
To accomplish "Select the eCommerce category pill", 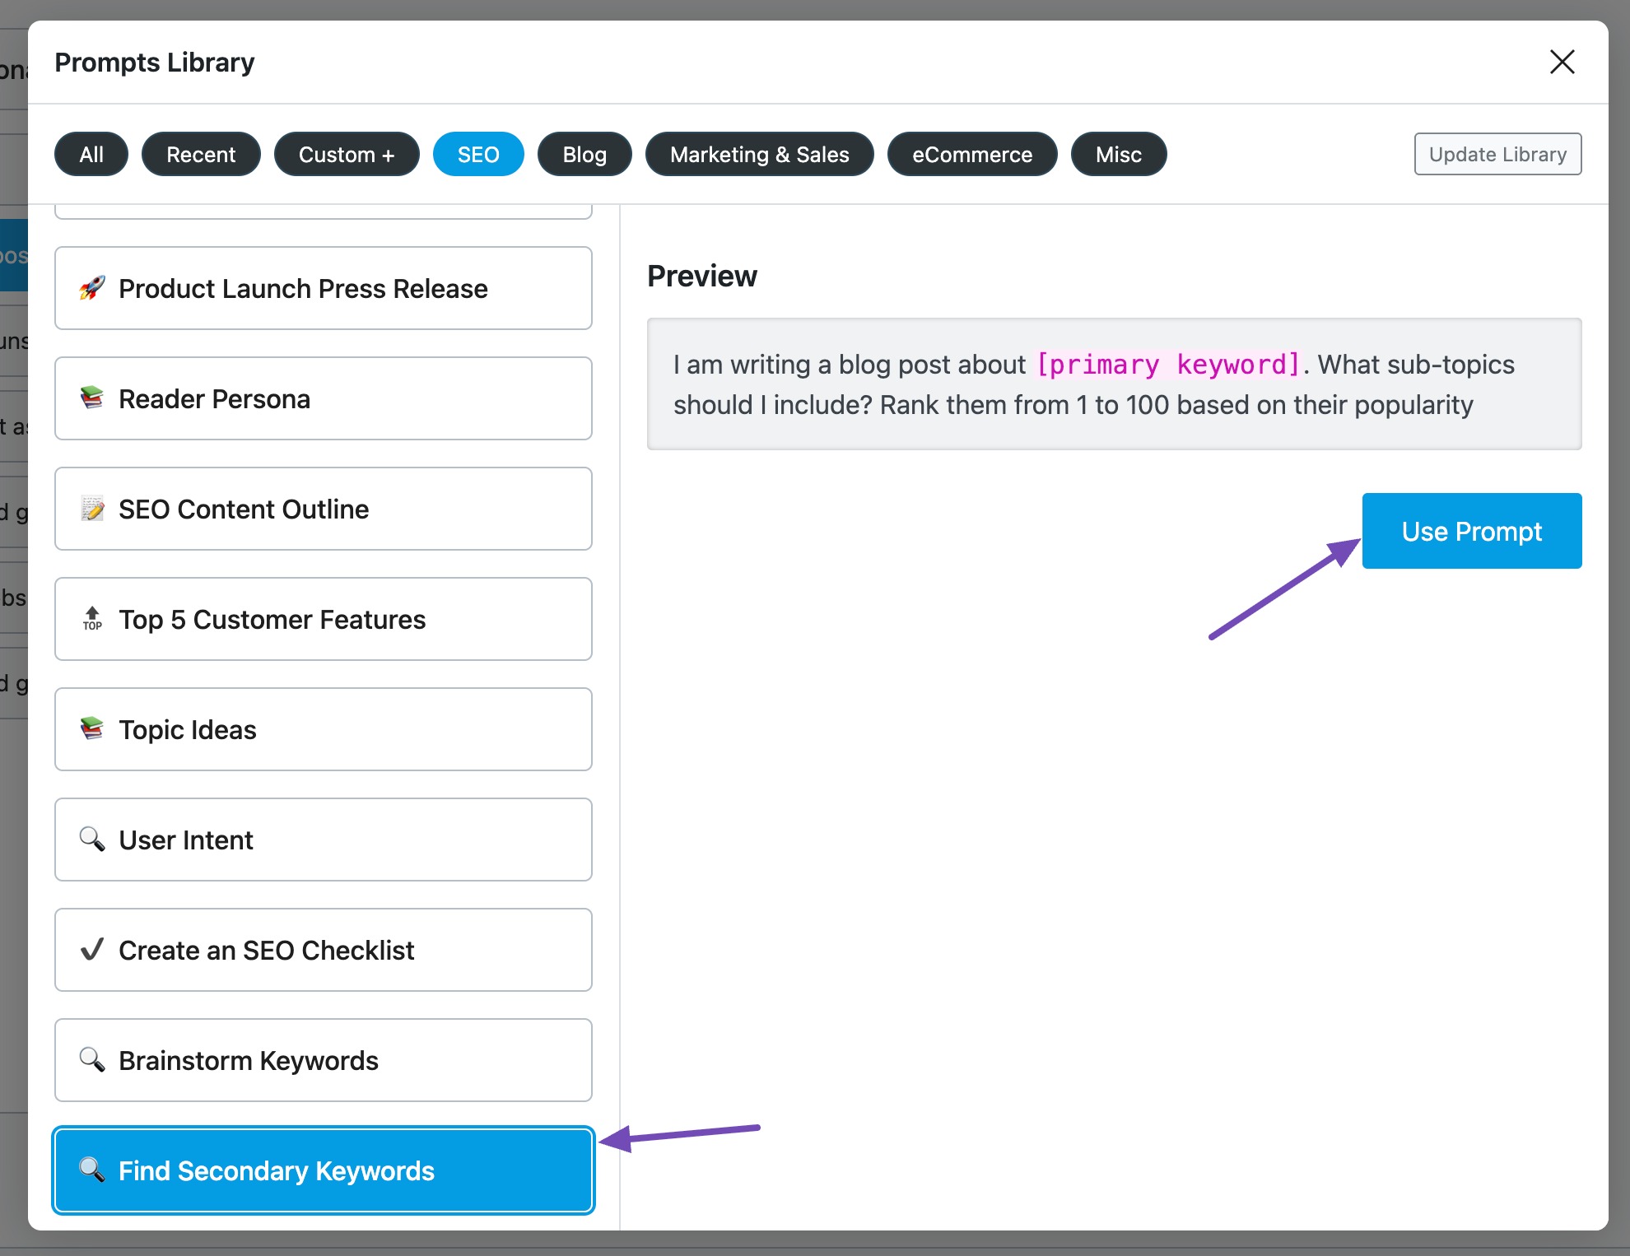I will [971, 154].
